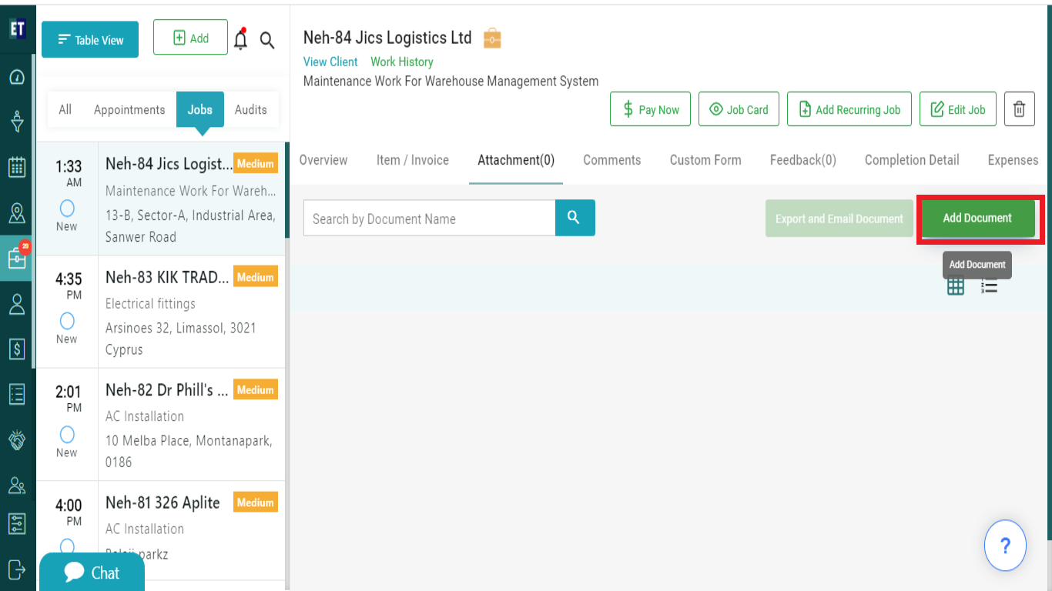The image size is (1052, 591).
Task: Open the map location icon in sidebar
Action: click(x=17, y=213)
